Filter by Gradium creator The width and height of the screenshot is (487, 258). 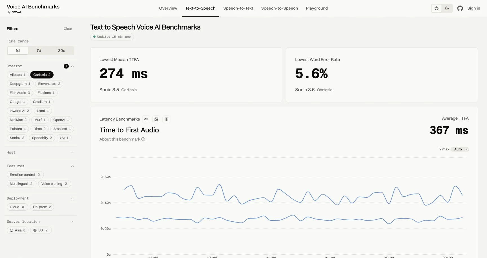point(42,102)
